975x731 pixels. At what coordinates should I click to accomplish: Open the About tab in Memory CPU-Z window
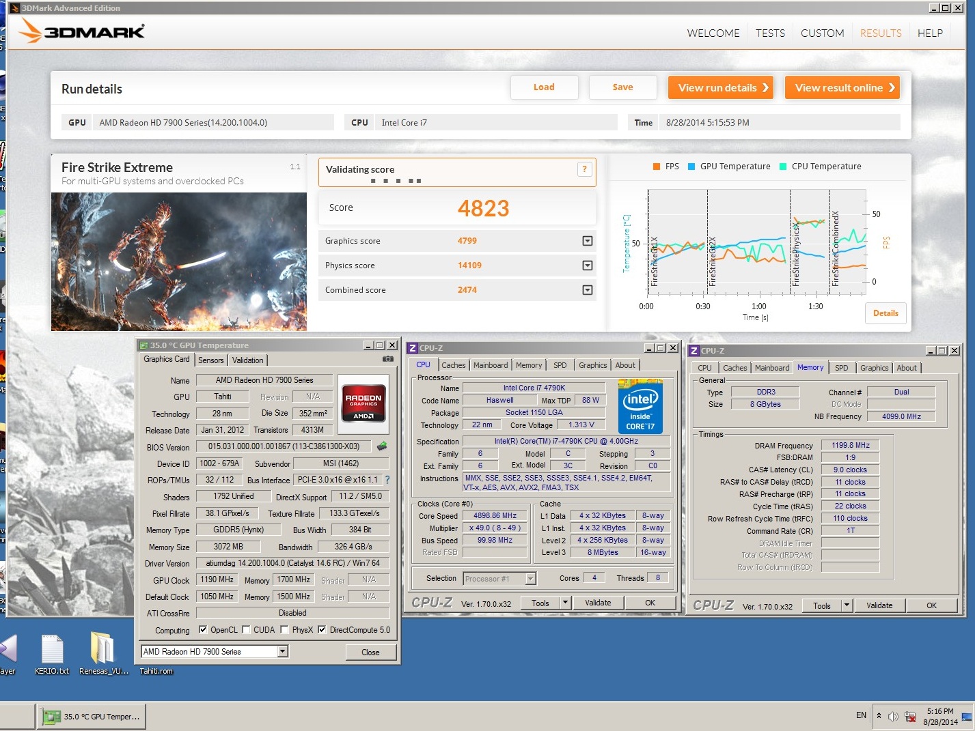tap(907, 368)
